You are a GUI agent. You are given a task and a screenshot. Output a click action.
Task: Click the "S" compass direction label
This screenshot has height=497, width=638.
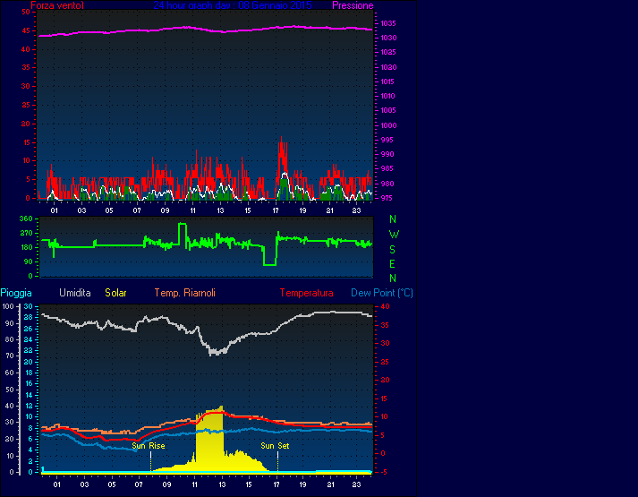pos(392,250)
